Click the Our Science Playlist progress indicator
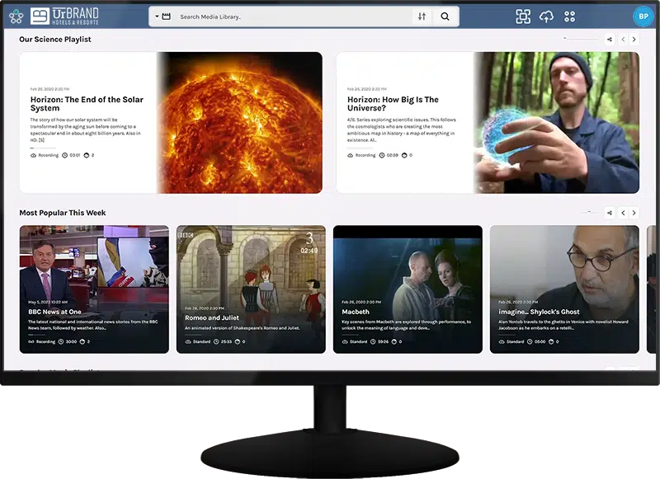Screen dimensions: 660x479 coord(582,39)
